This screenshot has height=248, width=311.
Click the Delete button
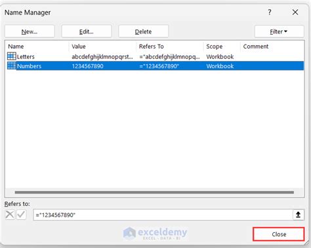[143, 31]
